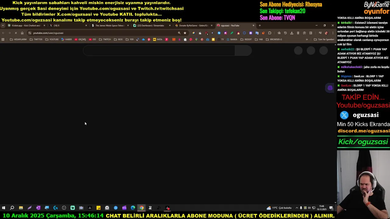Image resolution: width=390 pixels, height=219 pixels.
Task: Open the TV bookmark
Action: click(x=221, y=39)
